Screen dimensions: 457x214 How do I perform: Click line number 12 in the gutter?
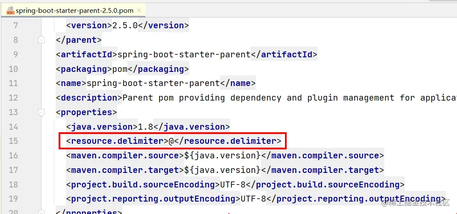(13, 98)
